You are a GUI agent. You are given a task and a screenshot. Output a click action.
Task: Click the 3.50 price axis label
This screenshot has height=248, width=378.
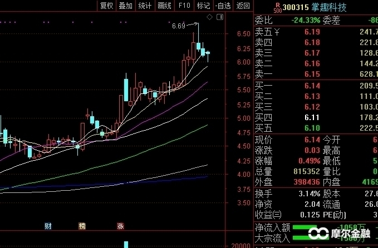click(244, 203)
